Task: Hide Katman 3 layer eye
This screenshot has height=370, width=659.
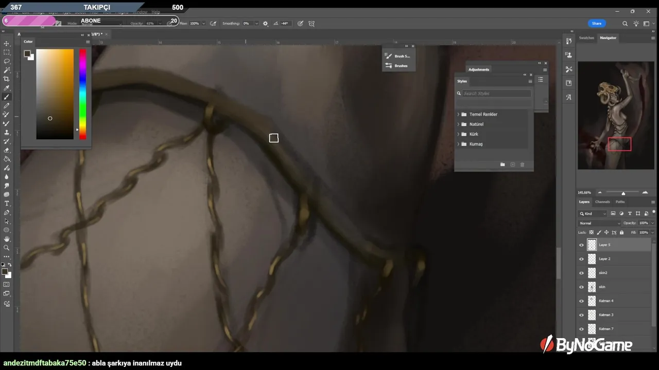Action: (x=582, y=314)
